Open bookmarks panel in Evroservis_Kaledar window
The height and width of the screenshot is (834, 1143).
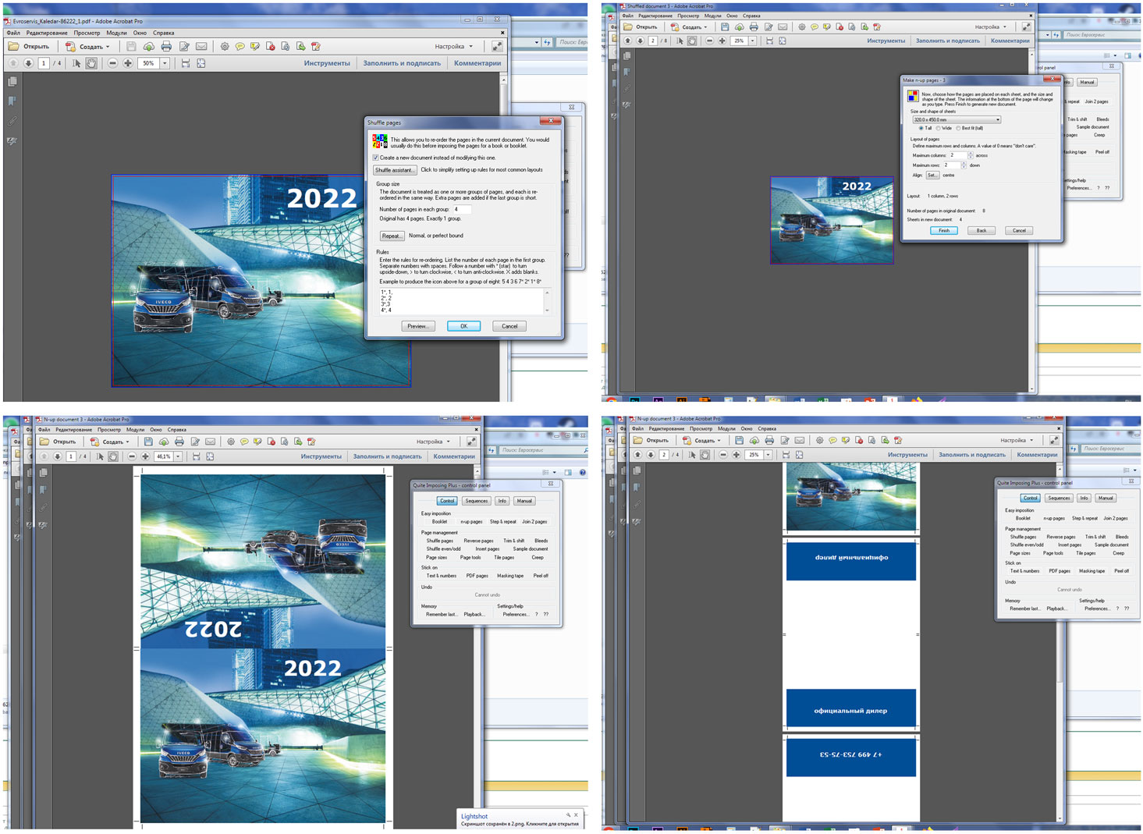click(12, 101)
